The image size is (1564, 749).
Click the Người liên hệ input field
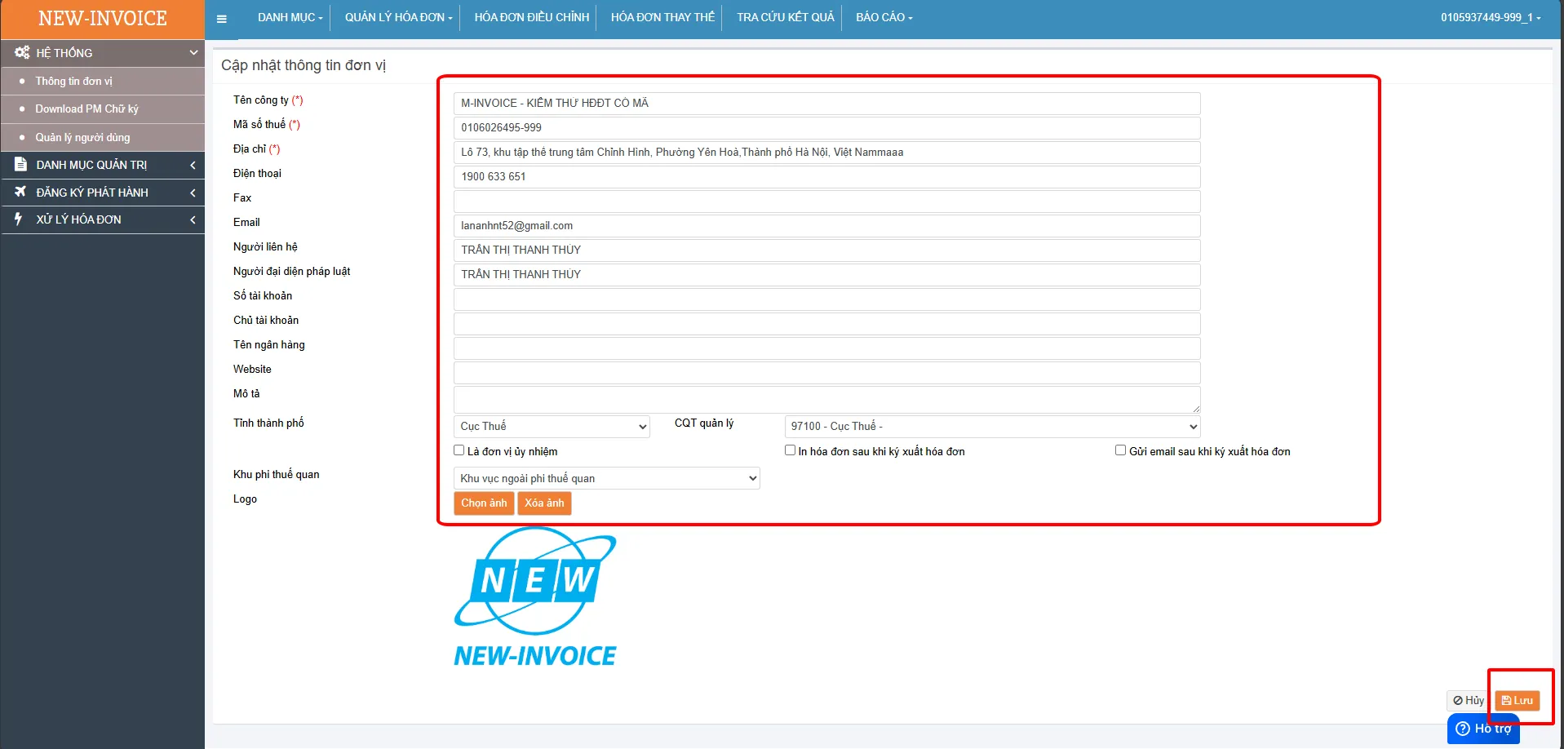[x=826, y=250]
